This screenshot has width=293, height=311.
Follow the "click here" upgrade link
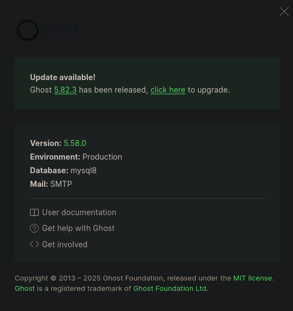coord(168,90)
